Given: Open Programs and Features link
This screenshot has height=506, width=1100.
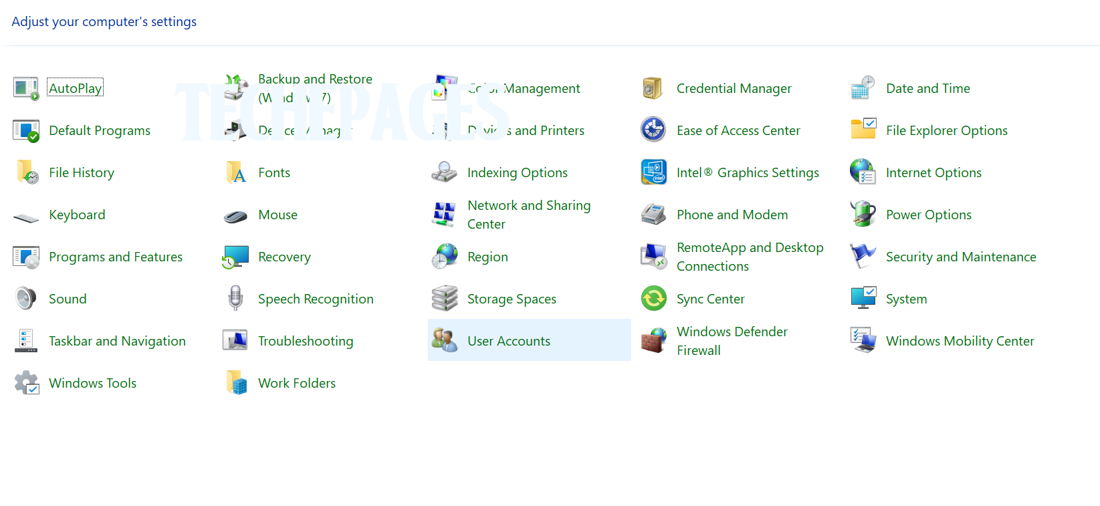Looking at the screenshot, I should click(116, 257).
